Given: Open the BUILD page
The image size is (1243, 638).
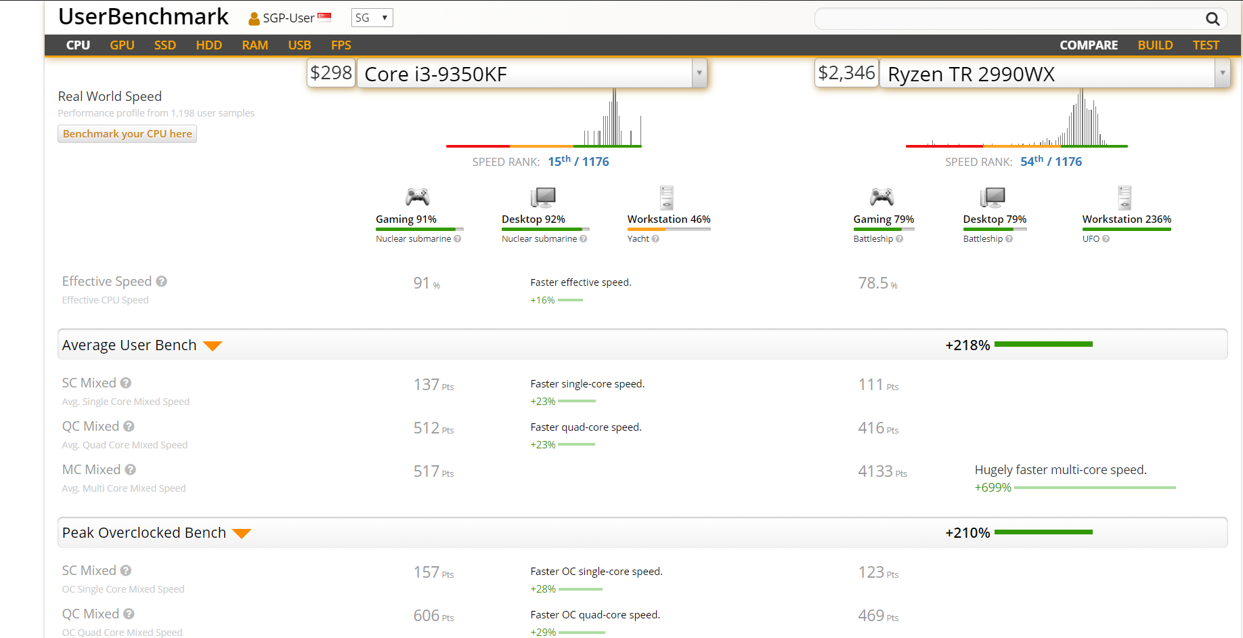Looking at the screenshot, I should click(x=1155, y=45).
